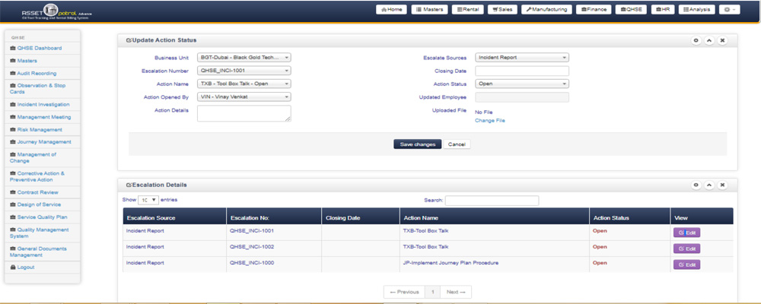
Task: Click Save changes button
Action: [417, 144]
